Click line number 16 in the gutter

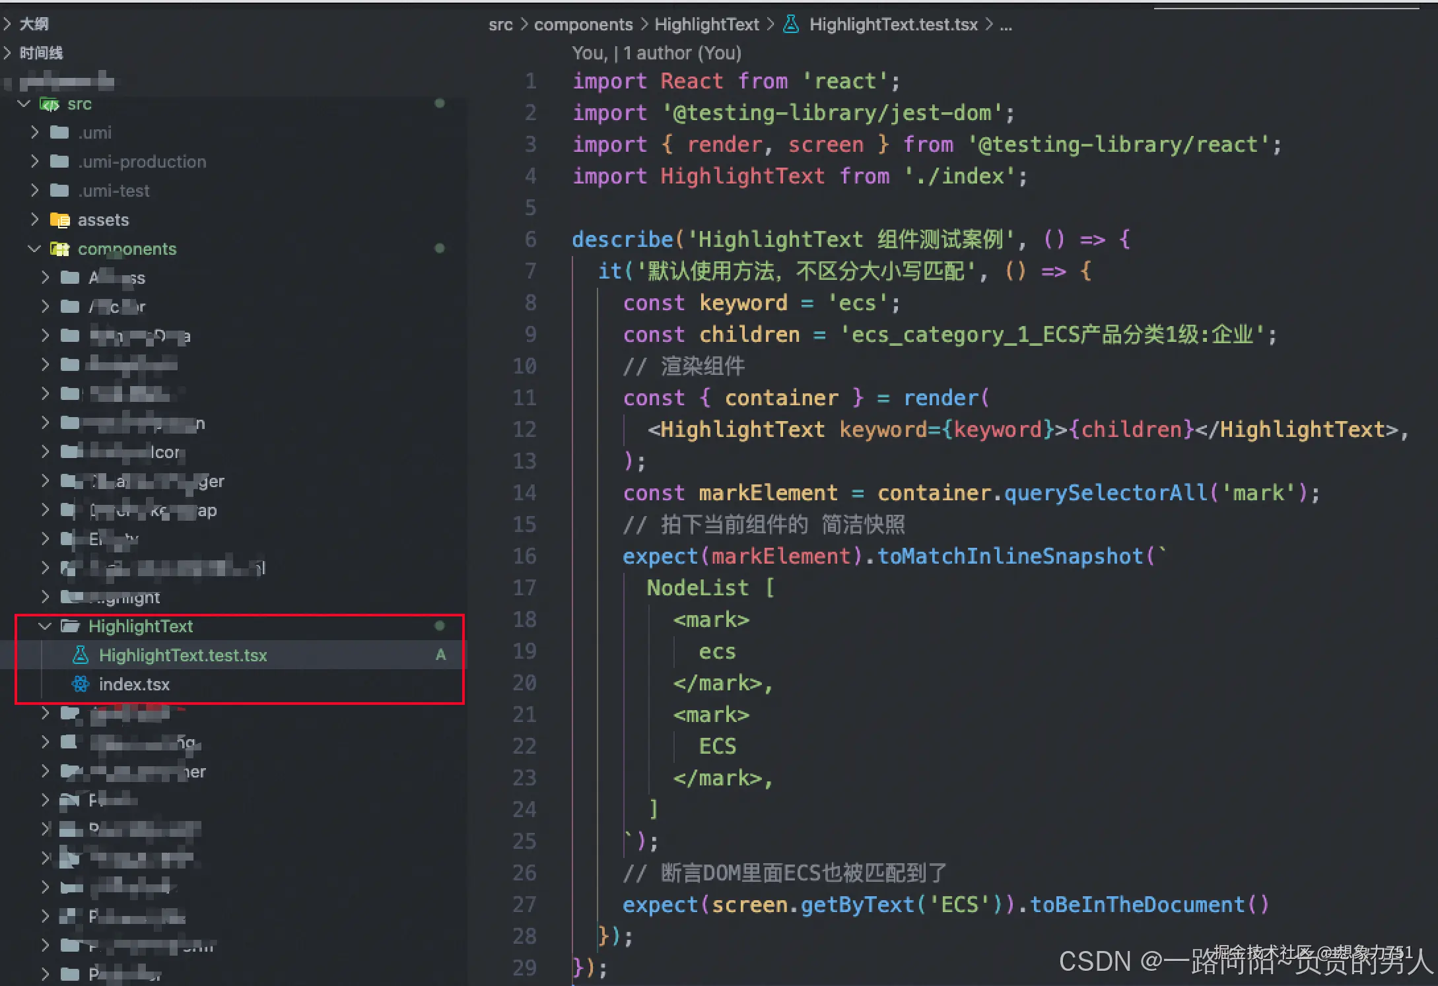point(525,556)
